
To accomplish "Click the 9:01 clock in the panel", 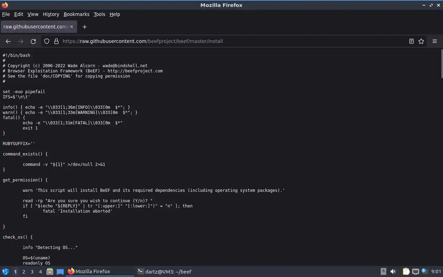I will [436, 271].
